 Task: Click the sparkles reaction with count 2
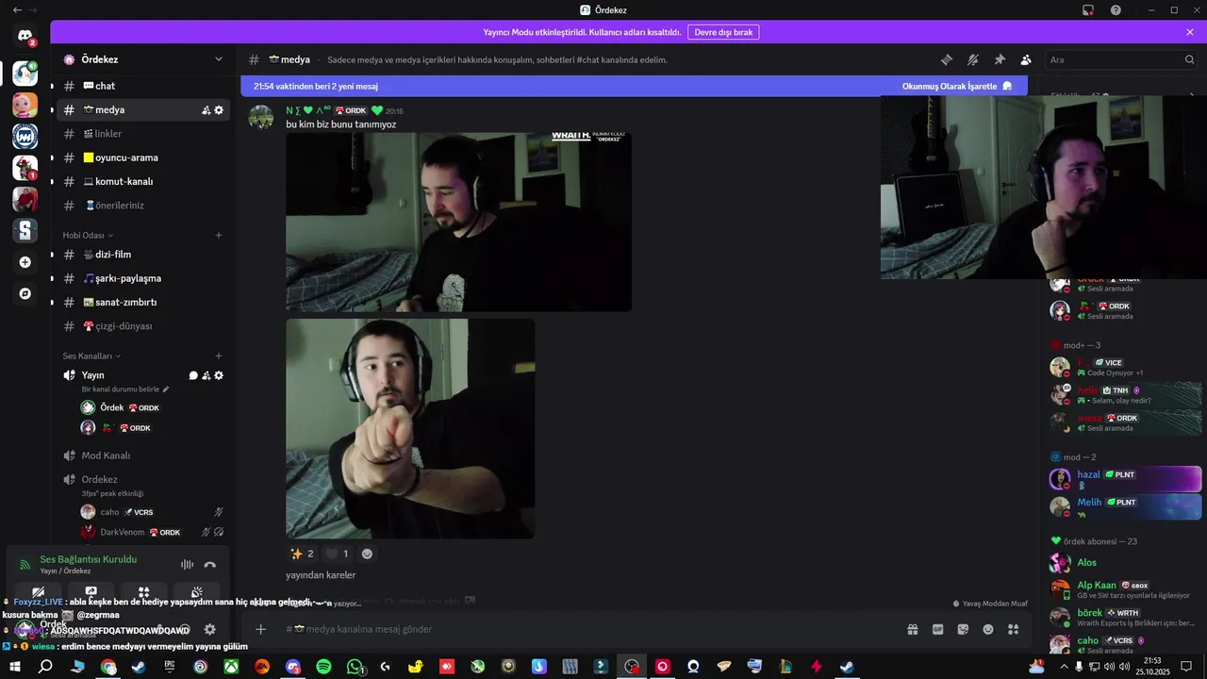[303, 554]
